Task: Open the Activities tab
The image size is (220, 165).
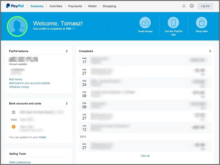Action: 56,6
